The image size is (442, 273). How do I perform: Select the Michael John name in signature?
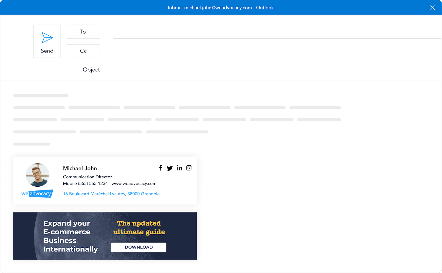tap(80, 168)
